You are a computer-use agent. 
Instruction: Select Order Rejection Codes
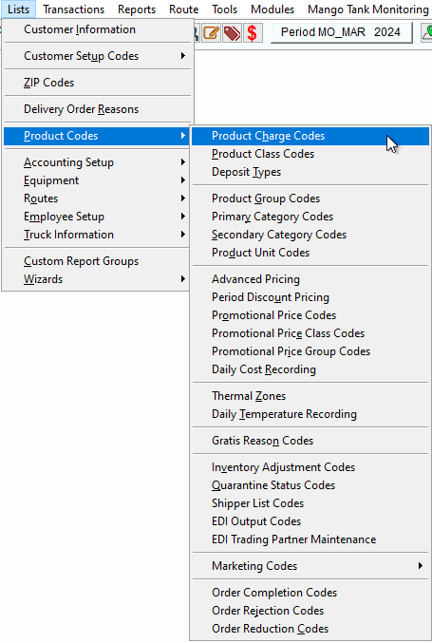pyautogui.click(x=310, y=611)
